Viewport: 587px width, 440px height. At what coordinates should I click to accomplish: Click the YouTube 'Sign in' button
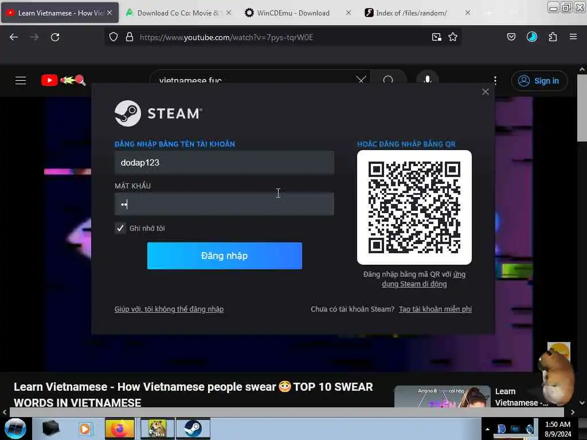[539, 81]
